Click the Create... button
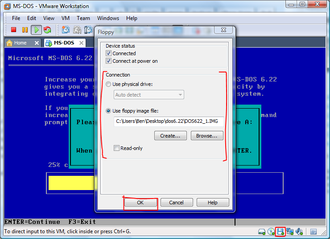 tap(170, 136)
